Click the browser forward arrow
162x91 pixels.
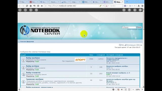[x=23, y=6]
